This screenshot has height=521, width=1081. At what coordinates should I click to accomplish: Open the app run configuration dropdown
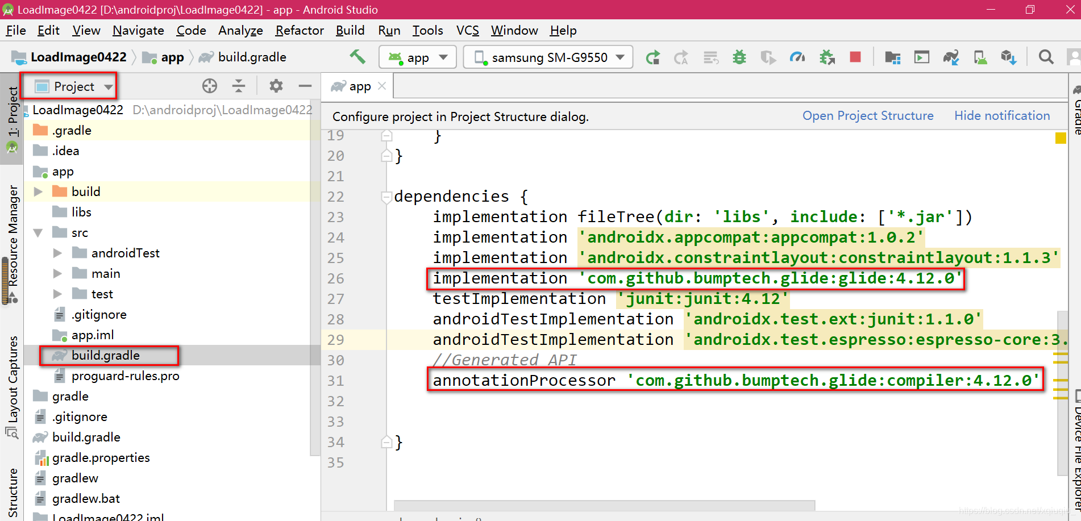[418, 57]
